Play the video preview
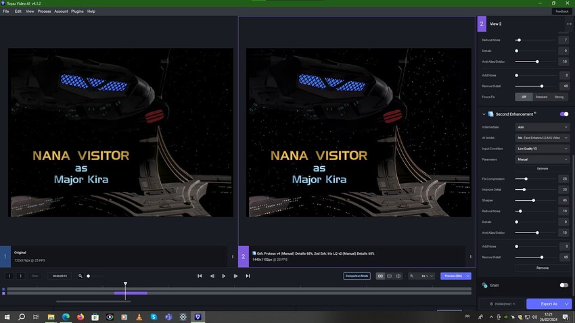The width and height of the screenshot is (575, 323). tap(224, 276)
